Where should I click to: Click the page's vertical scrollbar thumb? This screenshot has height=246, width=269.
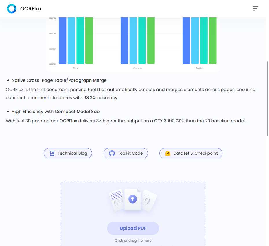pos(267,98)
